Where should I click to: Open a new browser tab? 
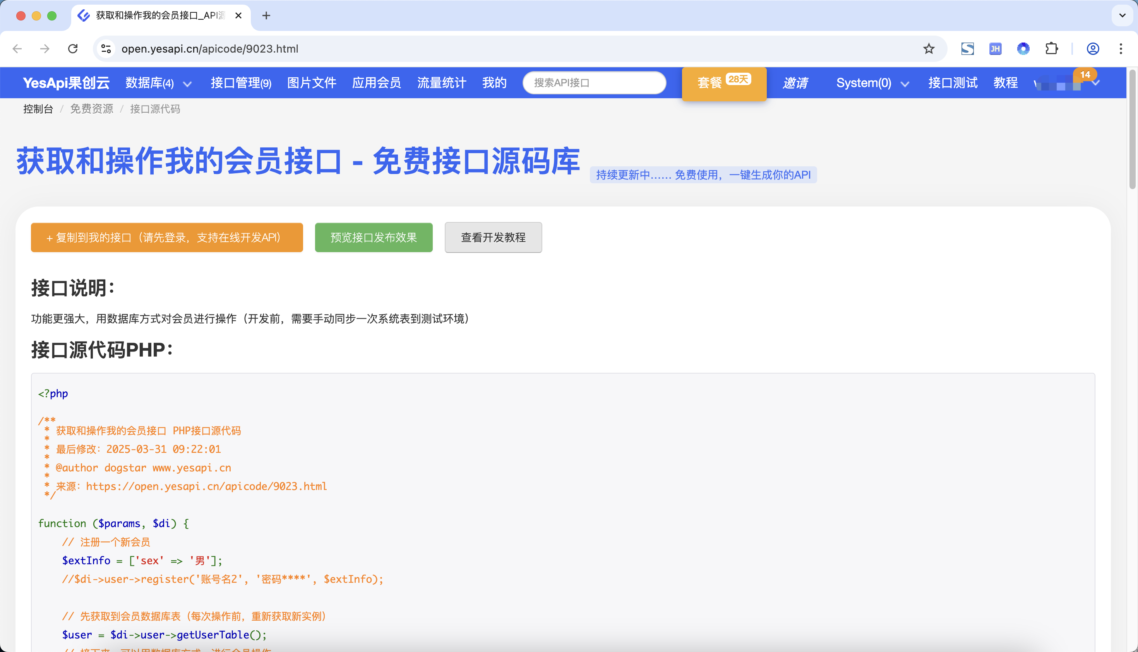(266, 16)
